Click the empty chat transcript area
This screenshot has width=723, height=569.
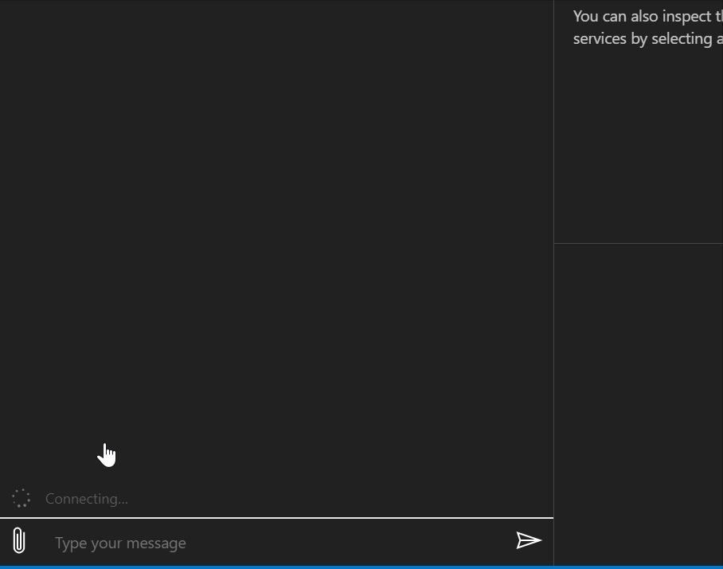tap(277, 239)
